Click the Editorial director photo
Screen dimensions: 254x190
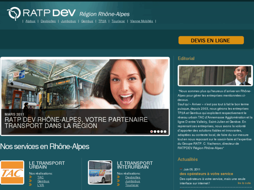(215, 76)
